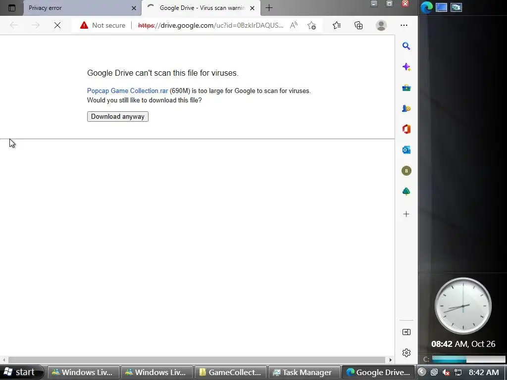Image resolution: width=507 pixels, height=380 pixels.
Task: Click the network tray icon
Action: [x=458, y=373]
